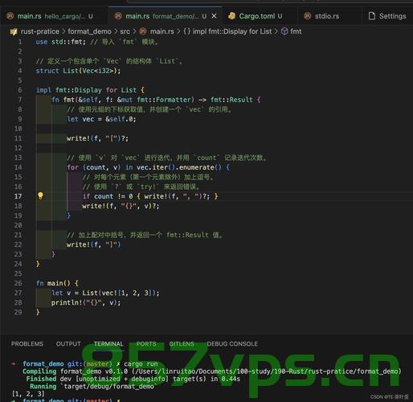
Task: Click terminal output '[1, 2, 3]'
Action: pos(28,394)
